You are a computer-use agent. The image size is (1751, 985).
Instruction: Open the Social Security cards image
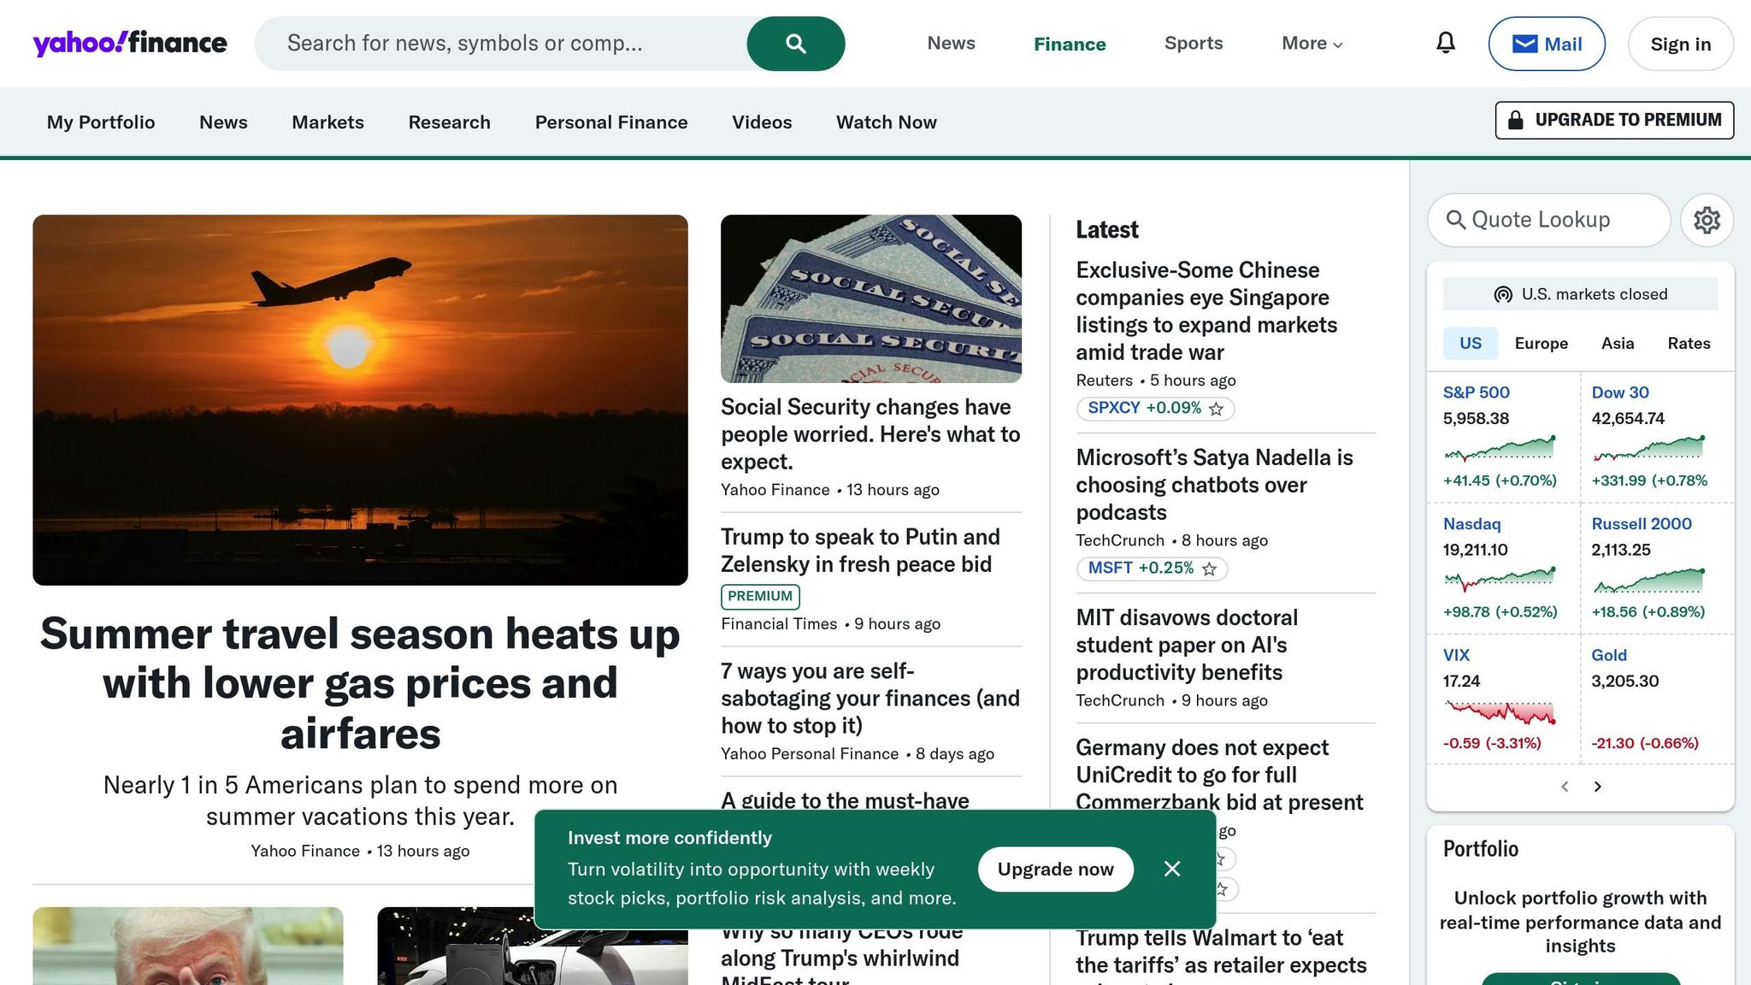coord(870,298)
